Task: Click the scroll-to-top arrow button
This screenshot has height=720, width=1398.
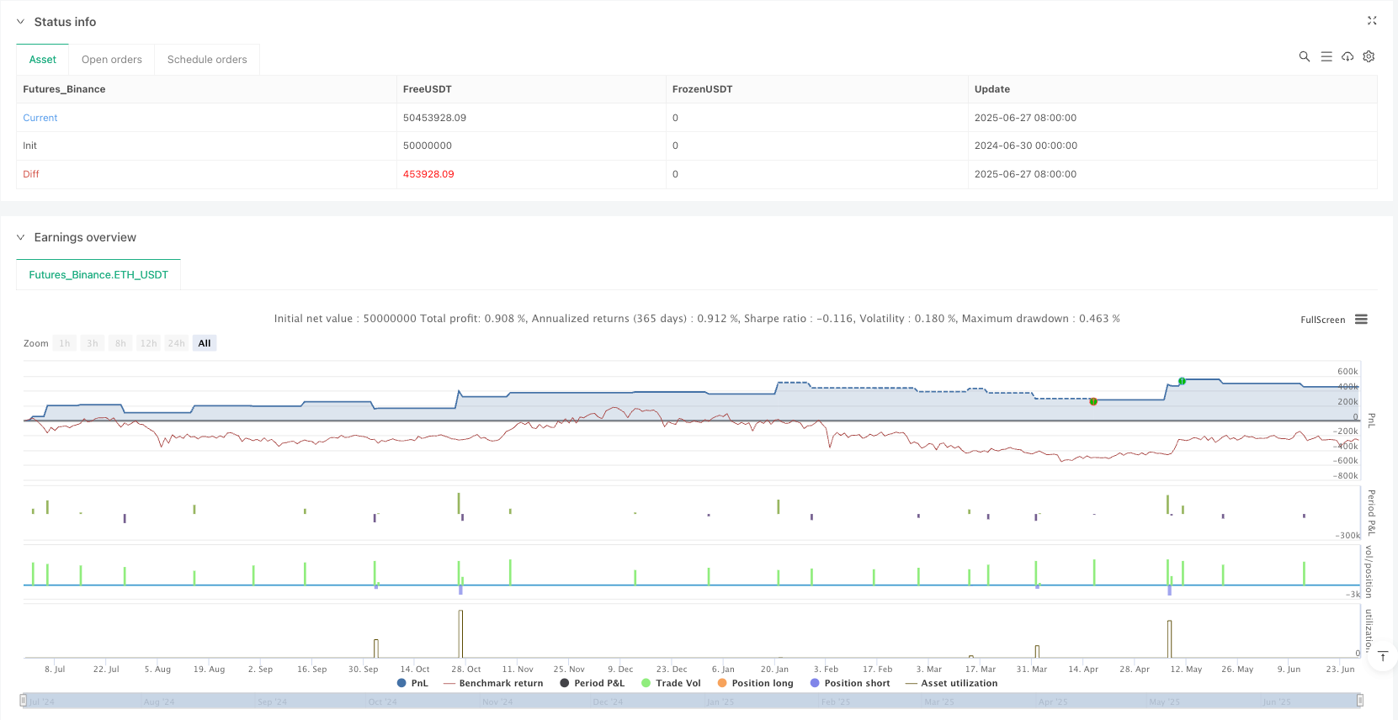Action: (x=1382, y=656)
